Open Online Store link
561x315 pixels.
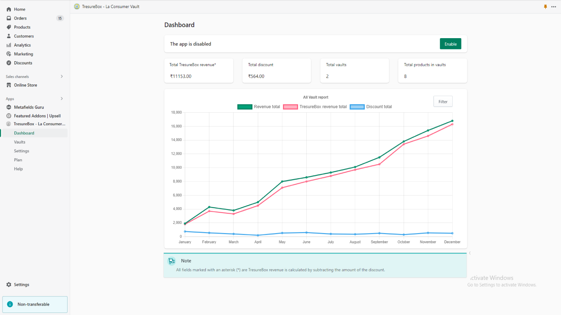tap(26, 85)
